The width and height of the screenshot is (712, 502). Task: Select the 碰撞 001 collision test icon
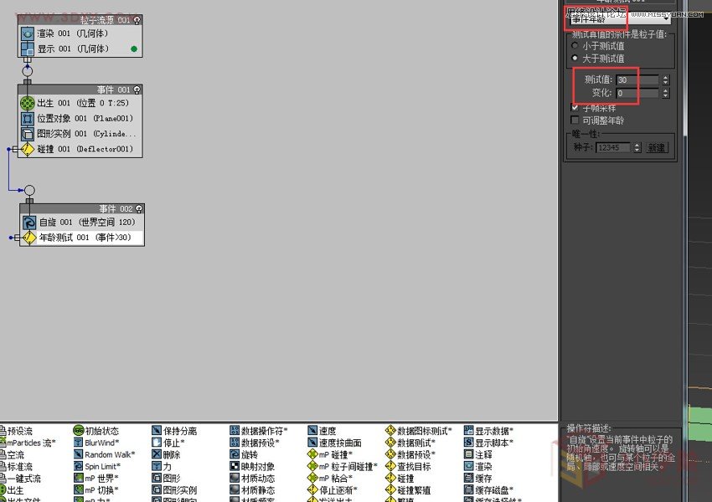(28, 149)
